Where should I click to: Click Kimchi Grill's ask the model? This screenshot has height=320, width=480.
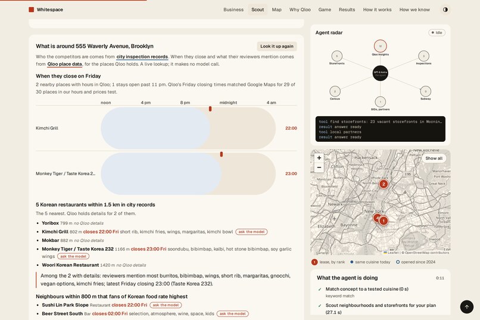(x=251, y=232)
